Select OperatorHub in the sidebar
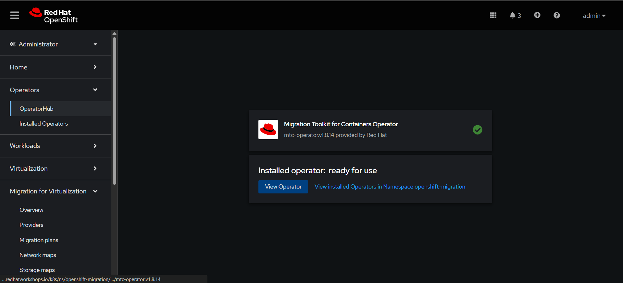This screenshot has width=623, height=283. point(36,109)
